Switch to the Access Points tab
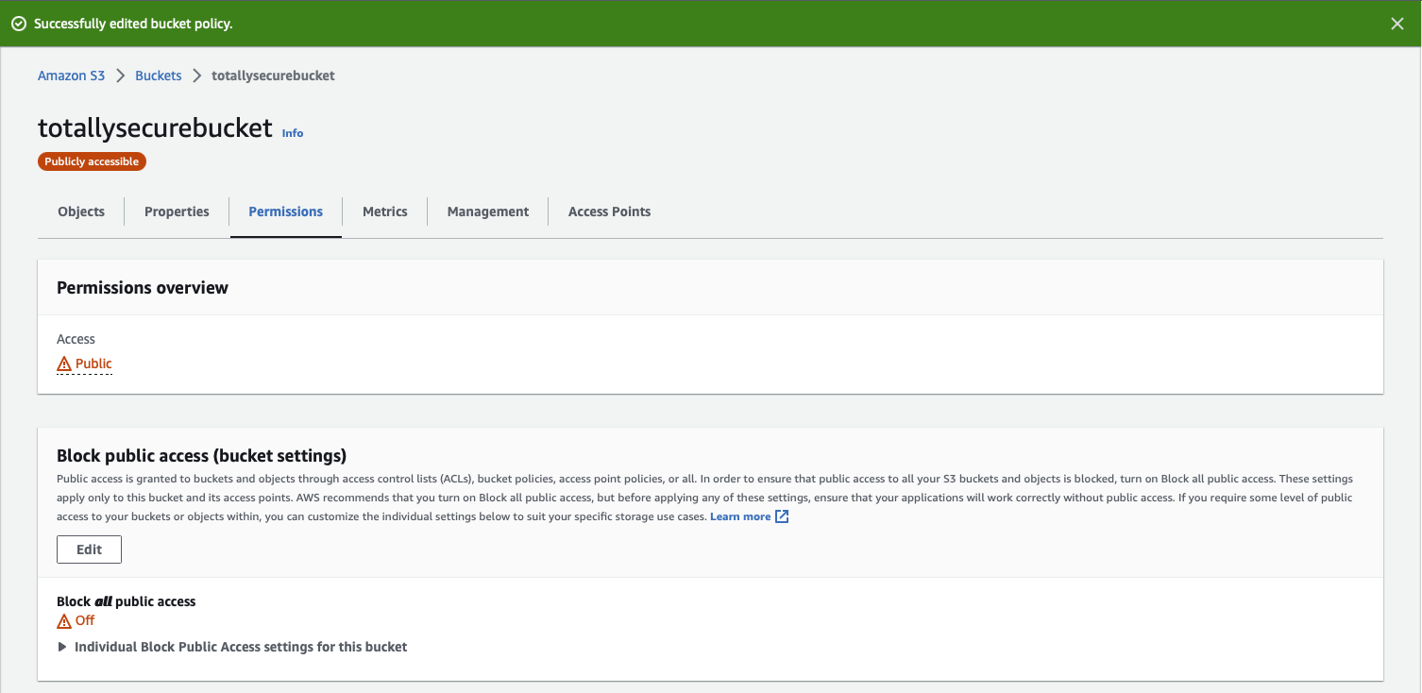The image size is (1422, 693). (x=609, y=211)
